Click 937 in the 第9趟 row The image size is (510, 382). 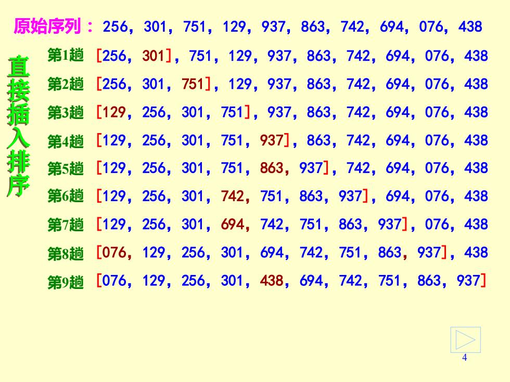coord(468,281)
